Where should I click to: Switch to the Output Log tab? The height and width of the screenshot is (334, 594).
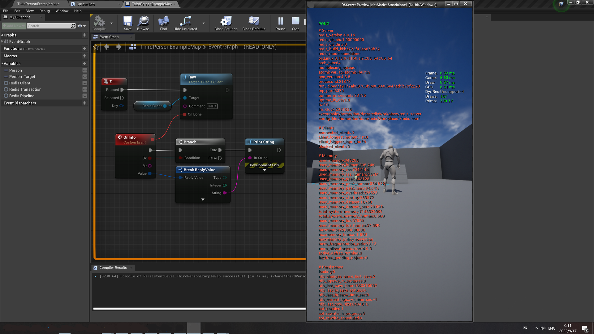(85, 4)
